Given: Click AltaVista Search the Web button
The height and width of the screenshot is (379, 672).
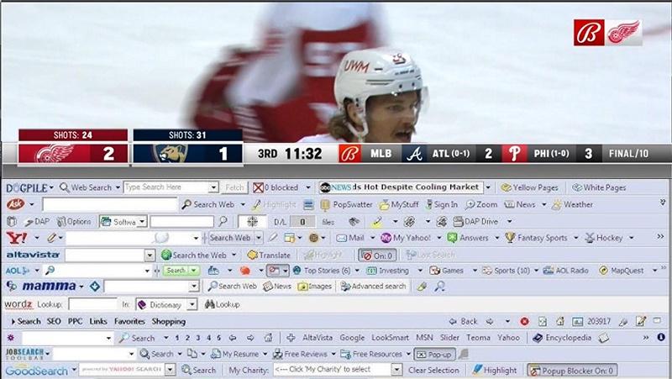Looking at the screenshot, I should [194, 255].
